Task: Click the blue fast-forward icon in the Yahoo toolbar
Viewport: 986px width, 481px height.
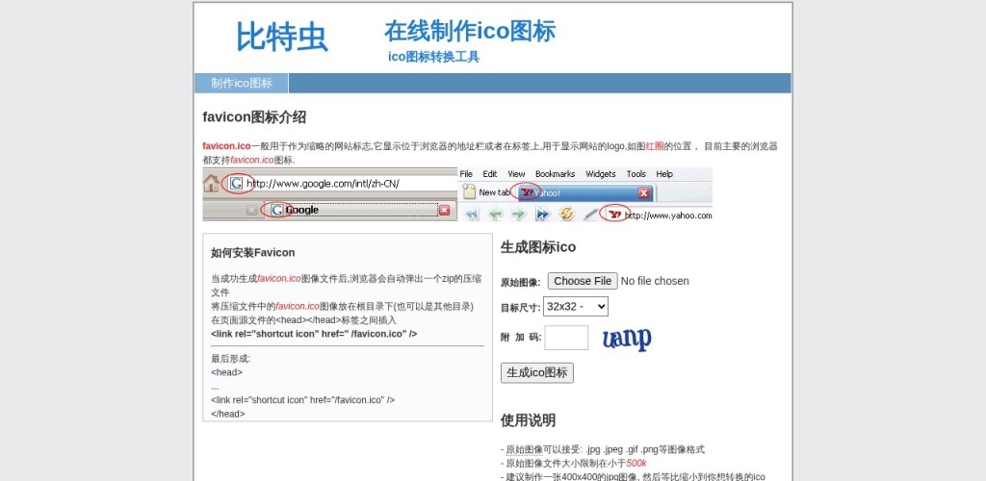Action: [543, 214]
